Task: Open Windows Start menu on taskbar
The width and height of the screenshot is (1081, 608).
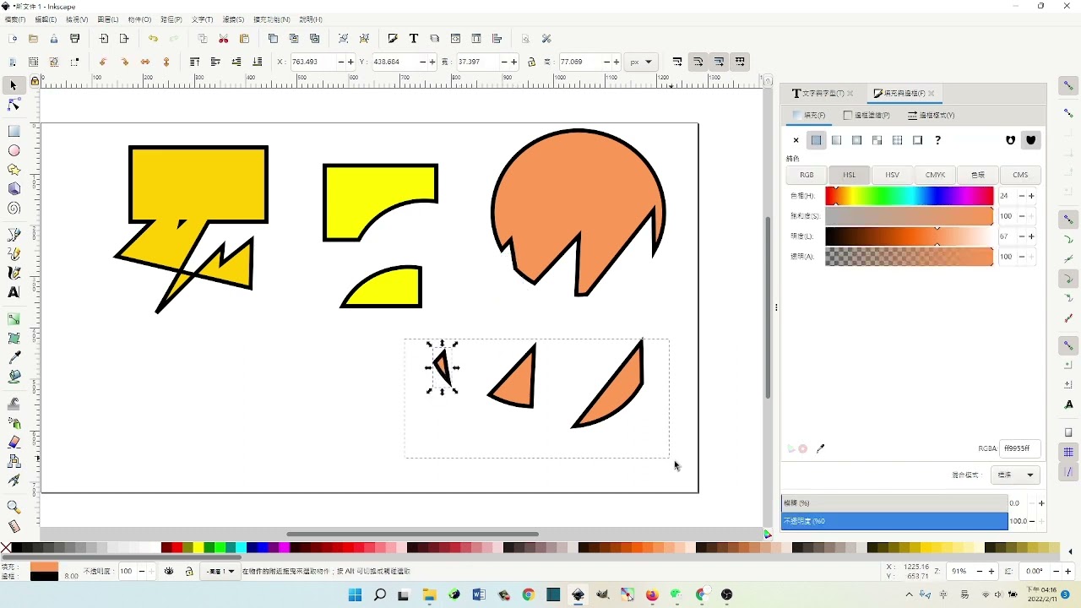Action: pyautogui.click(x=356, y=595)
